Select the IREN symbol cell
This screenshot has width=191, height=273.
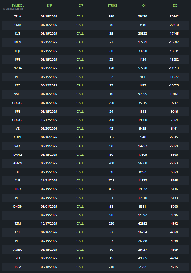pyautogui.click(x=18, y=42)
